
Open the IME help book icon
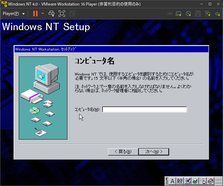point(210,181)
